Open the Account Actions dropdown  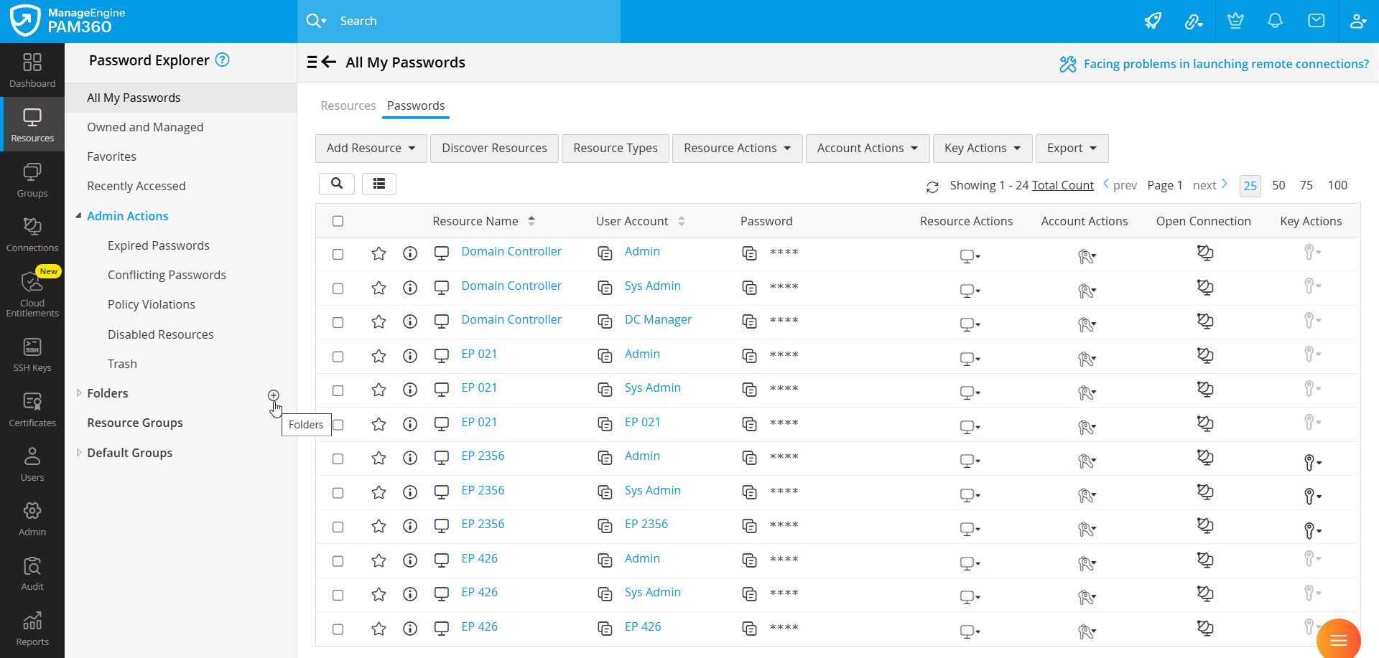866,148
